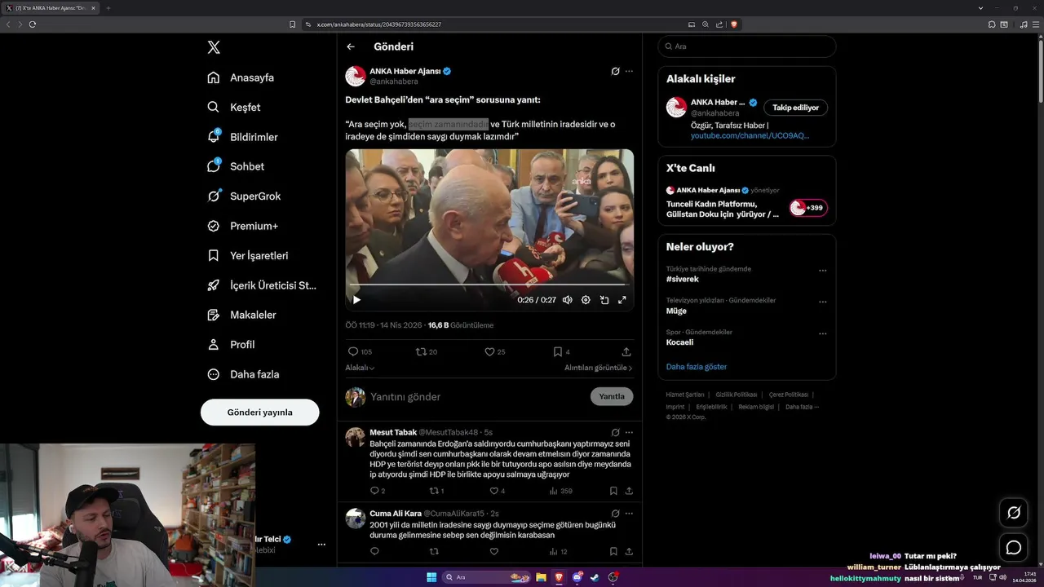
Task: Play the Bahçeli video
Action: (x=356, y=300)
